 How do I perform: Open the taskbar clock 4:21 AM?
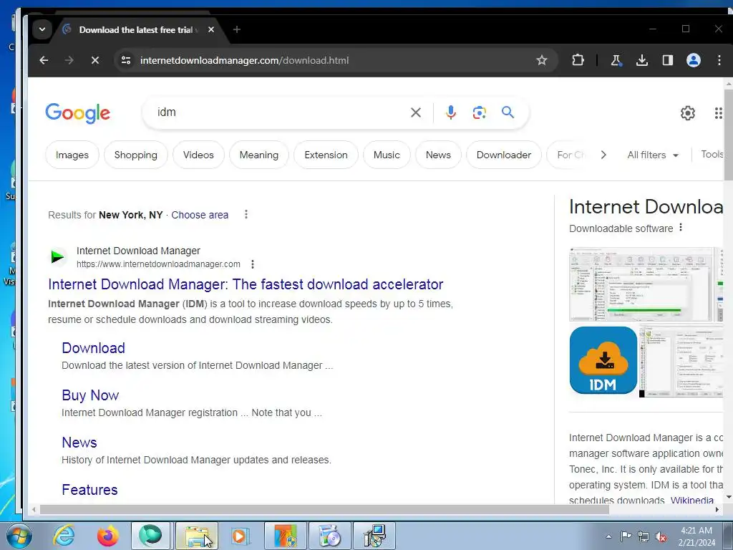tap(696, 536)
